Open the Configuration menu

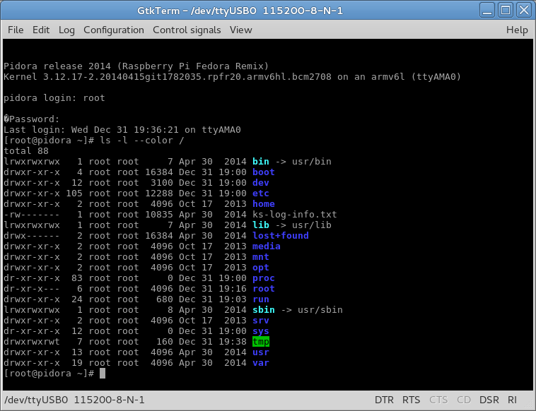(114, 30)
